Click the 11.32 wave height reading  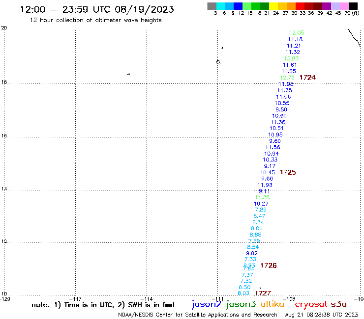pos(293,52)
